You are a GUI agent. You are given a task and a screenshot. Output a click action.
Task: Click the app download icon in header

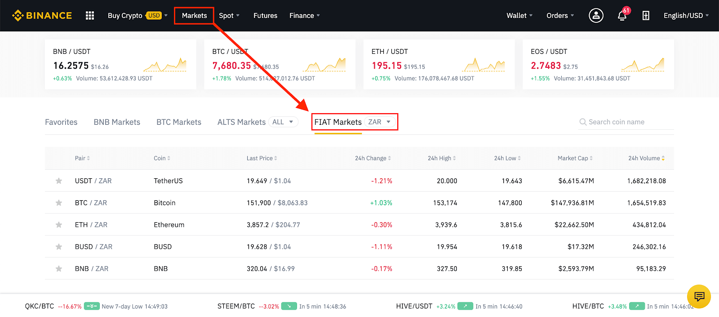[x=646, y=16]
